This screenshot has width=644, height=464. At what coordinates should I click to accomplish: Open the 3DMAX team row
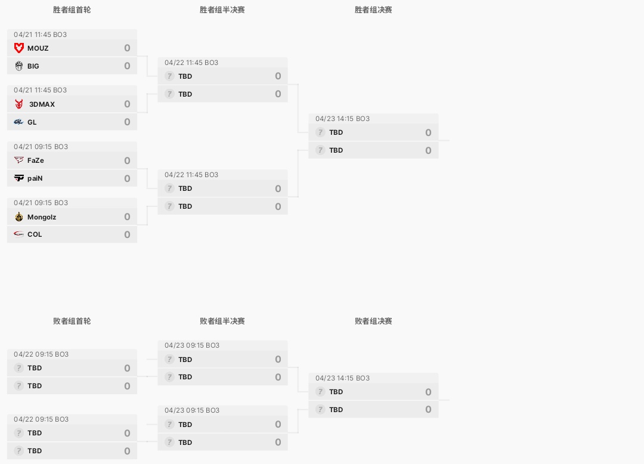pyautogui.click(x=72, y=104)
